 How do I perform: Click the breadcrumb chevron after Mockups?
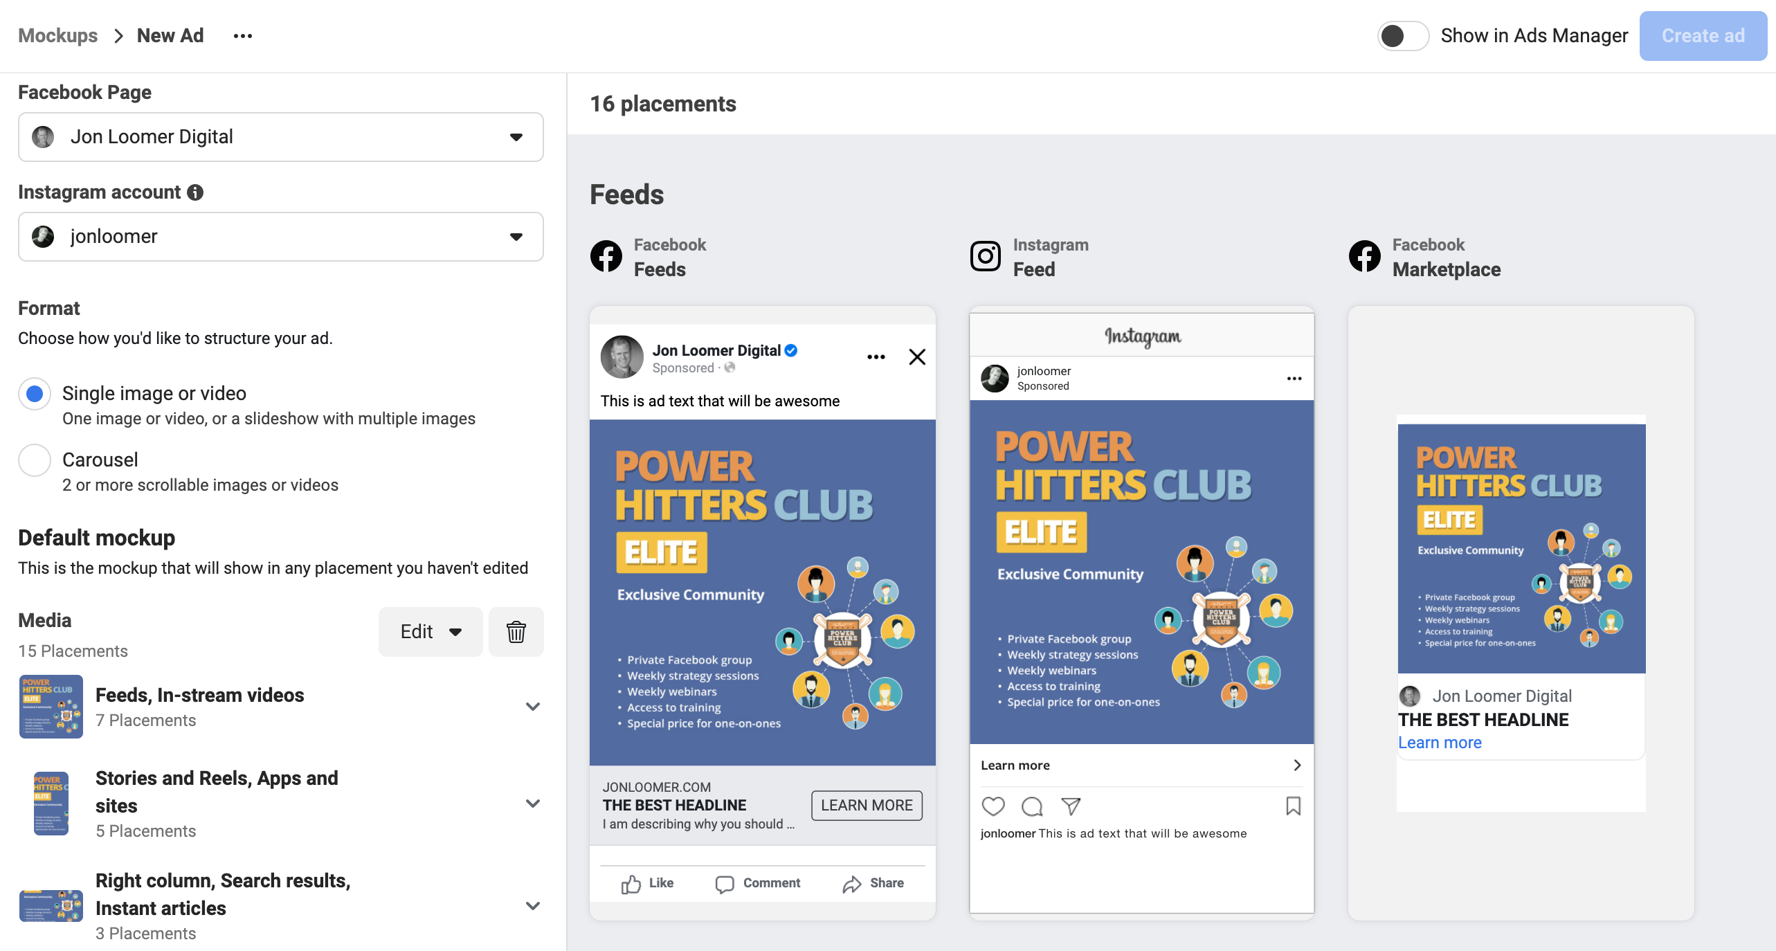point(118,36)
